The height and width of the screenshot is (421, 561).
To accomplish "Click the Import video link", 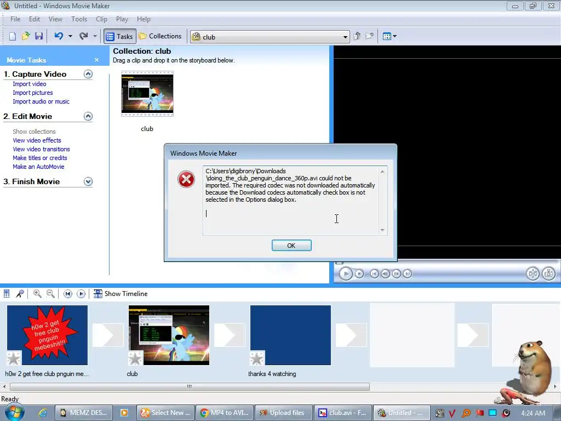I will pyautogui.click(x=30, y=84).
